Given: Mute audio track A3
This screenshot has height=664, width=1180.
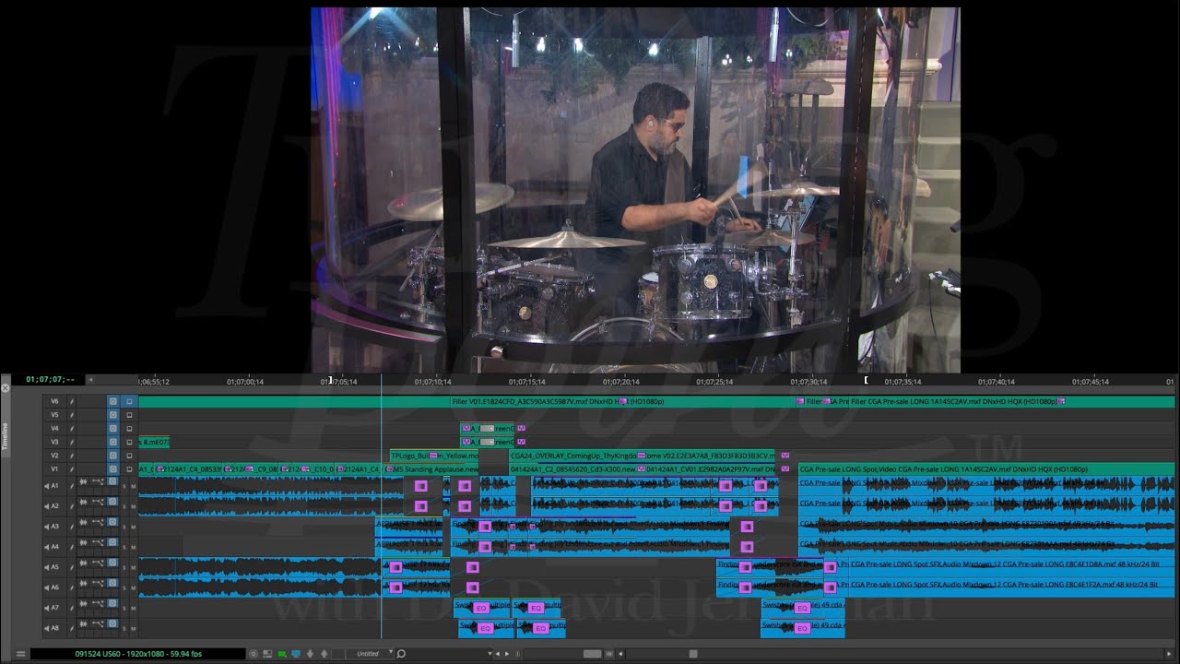Looking at the screenshot, I should pos(133,527).
